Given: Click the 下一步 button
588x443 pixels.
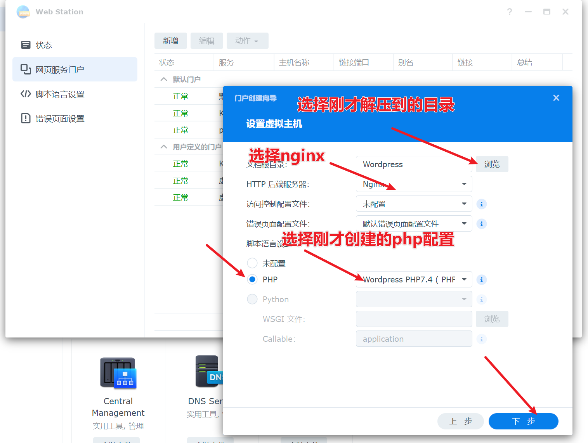Looking at the screenshot, I should pyautogui.click(x=524, y=421).
